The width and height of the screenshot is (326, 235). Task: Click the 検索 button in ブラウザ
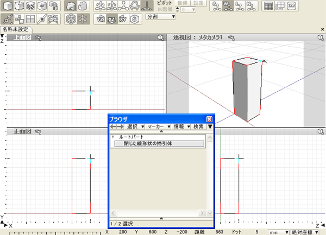point(198,126)
